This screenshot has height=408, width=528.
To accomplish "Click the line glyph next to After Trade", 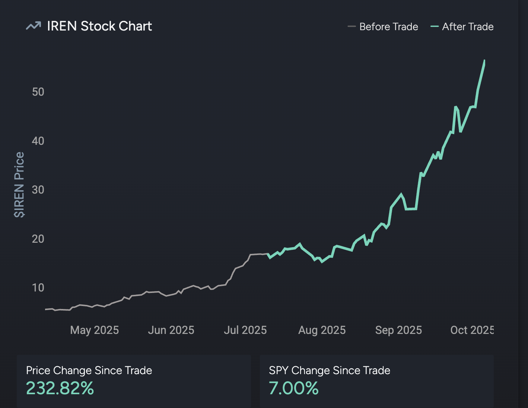I will pos(434,26).
